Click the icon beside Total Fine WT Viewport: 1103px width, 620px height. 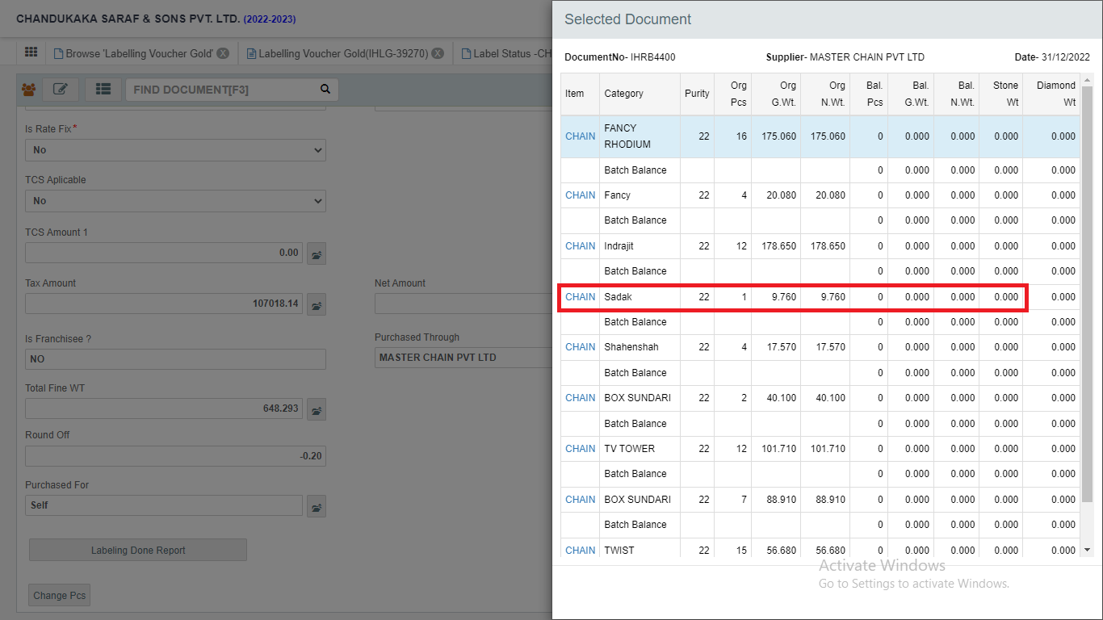point(317,408)
